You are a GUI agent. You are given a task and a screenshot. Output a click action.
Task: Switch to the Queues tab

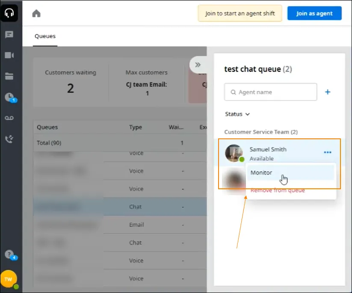(x=45, y=36)
